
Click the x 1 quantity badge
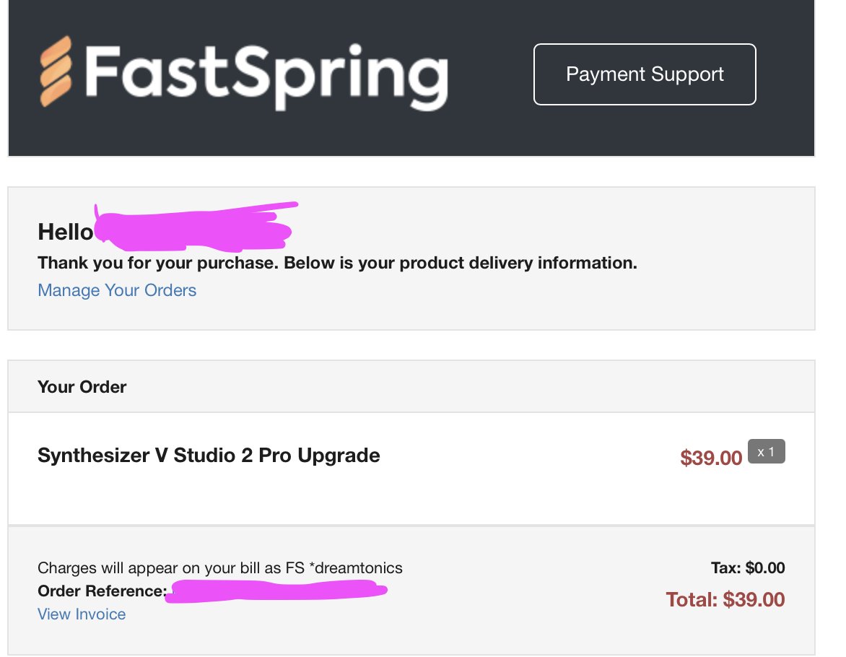point(766,452)
